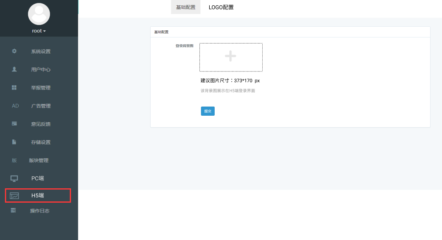Select H5端 in sidebar
The width and height of the screenshot is (442, 240).
pyautogui.click(x=38, y=196)
